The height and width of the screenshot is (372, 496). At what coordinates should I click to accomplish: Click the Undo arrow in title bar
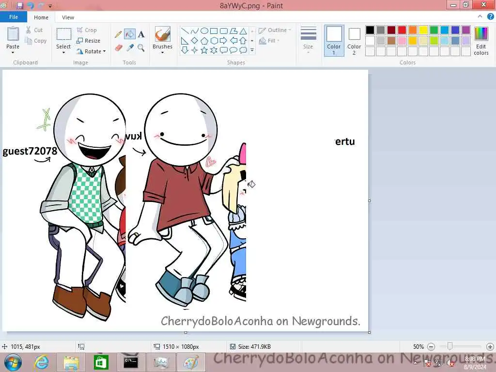(31, 5)
